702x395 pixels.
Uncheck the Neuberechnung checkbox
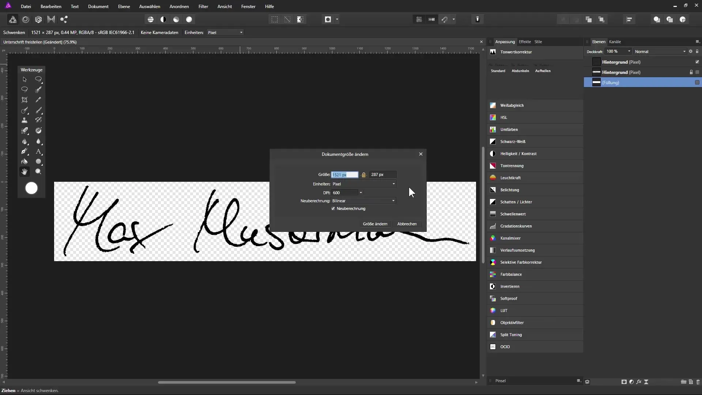pyautogui.click(x=333, y=208)
